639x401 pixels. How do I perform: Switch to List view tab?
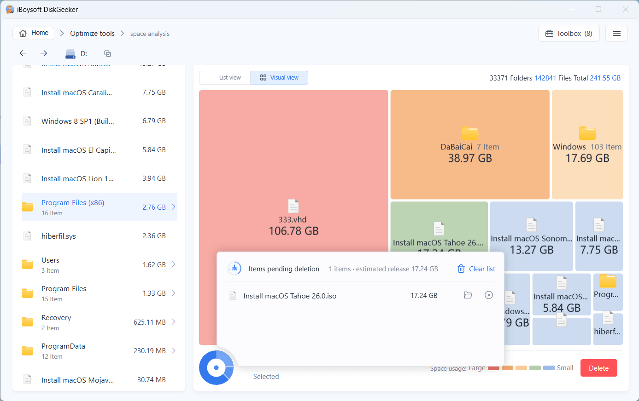(x=225, y=78)
